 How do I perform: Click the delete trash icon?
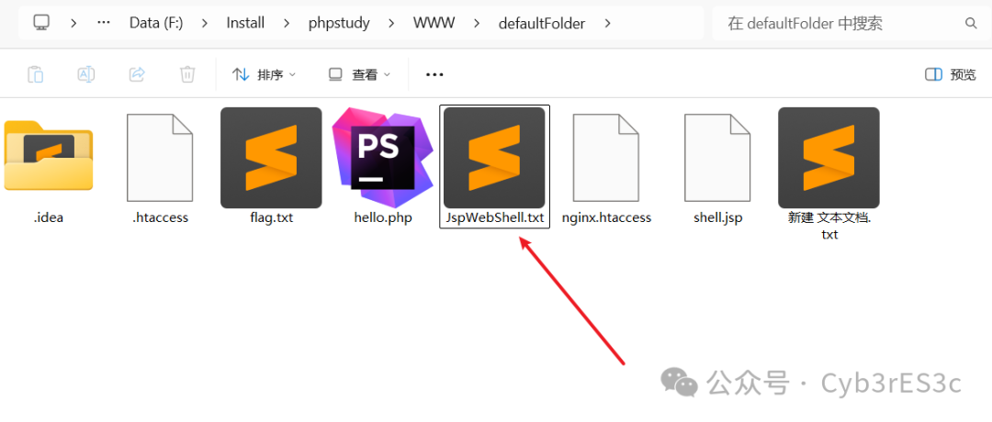[x=187, y=74]
